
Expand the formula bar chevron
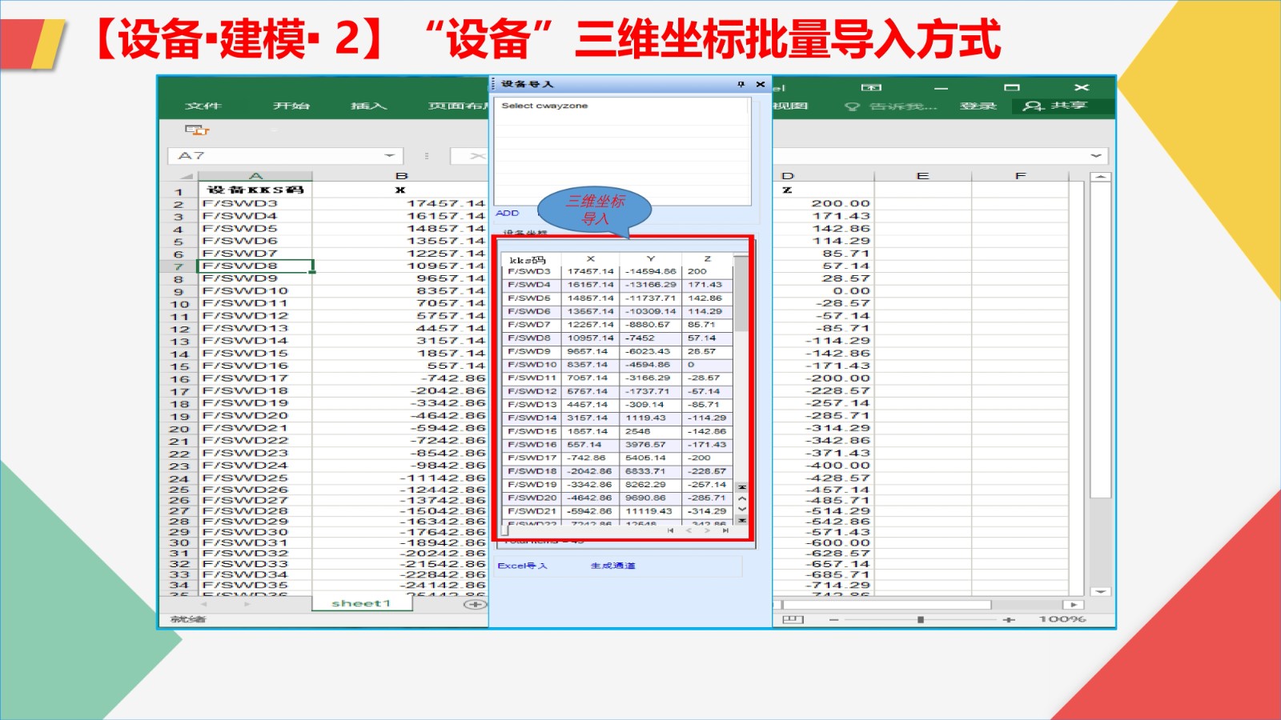pos(1095,156)
